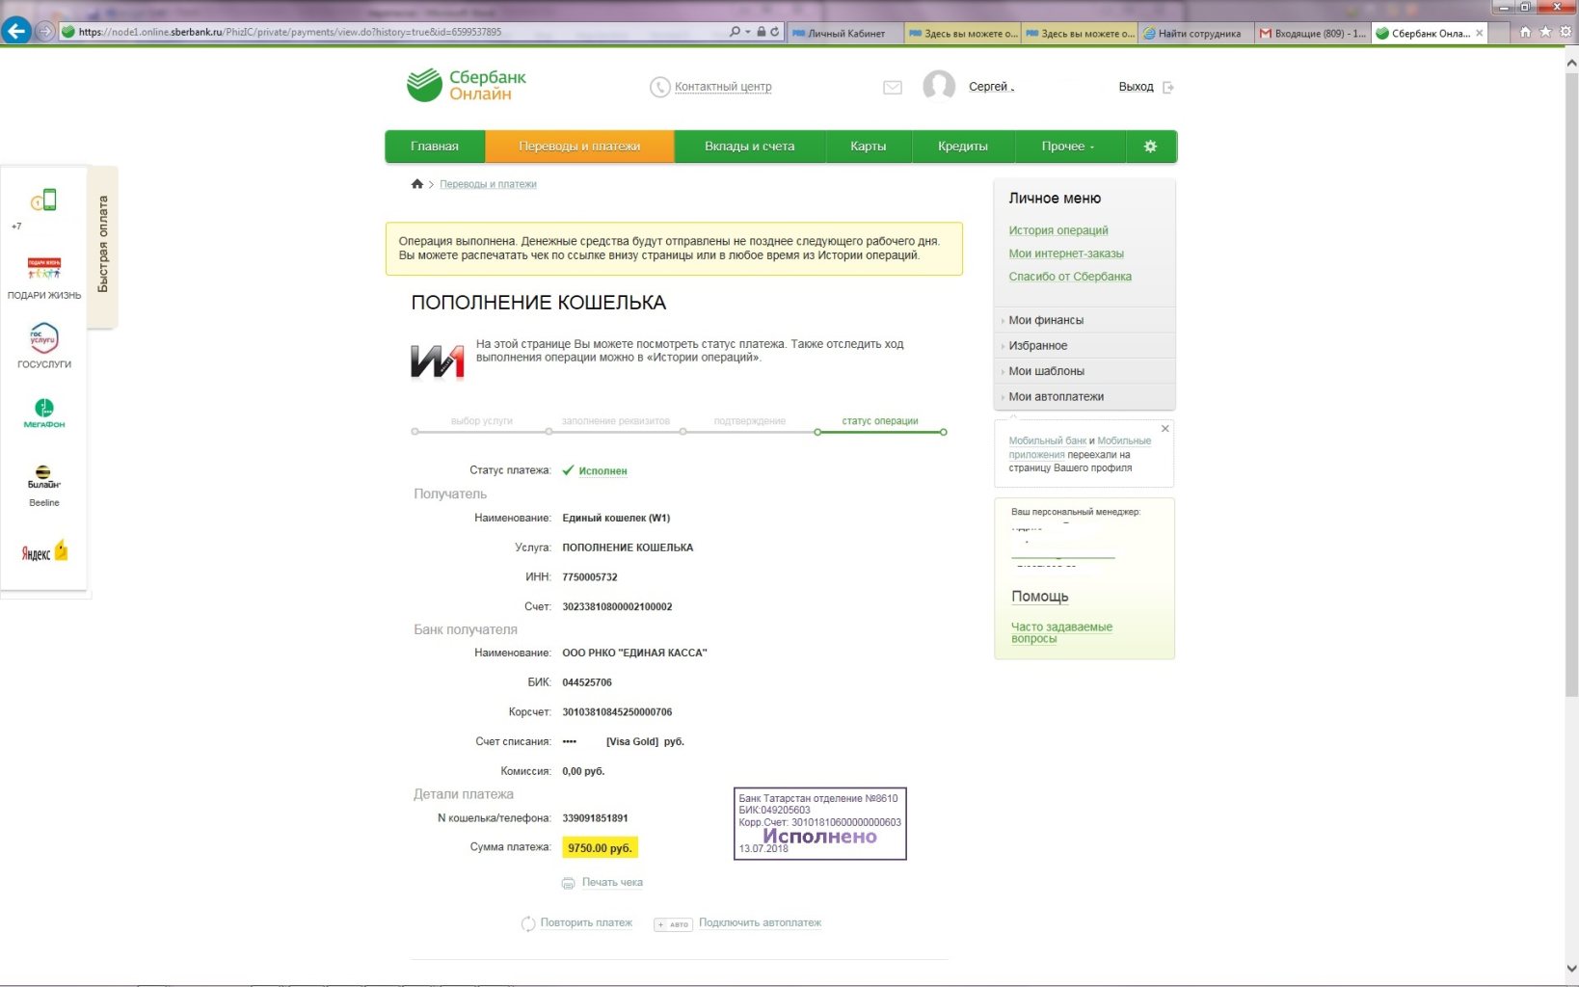Image resolution: width=1579 pixels, height=987 pixels.
Task: Open the browser home icon
Action: click(1525, 32)
